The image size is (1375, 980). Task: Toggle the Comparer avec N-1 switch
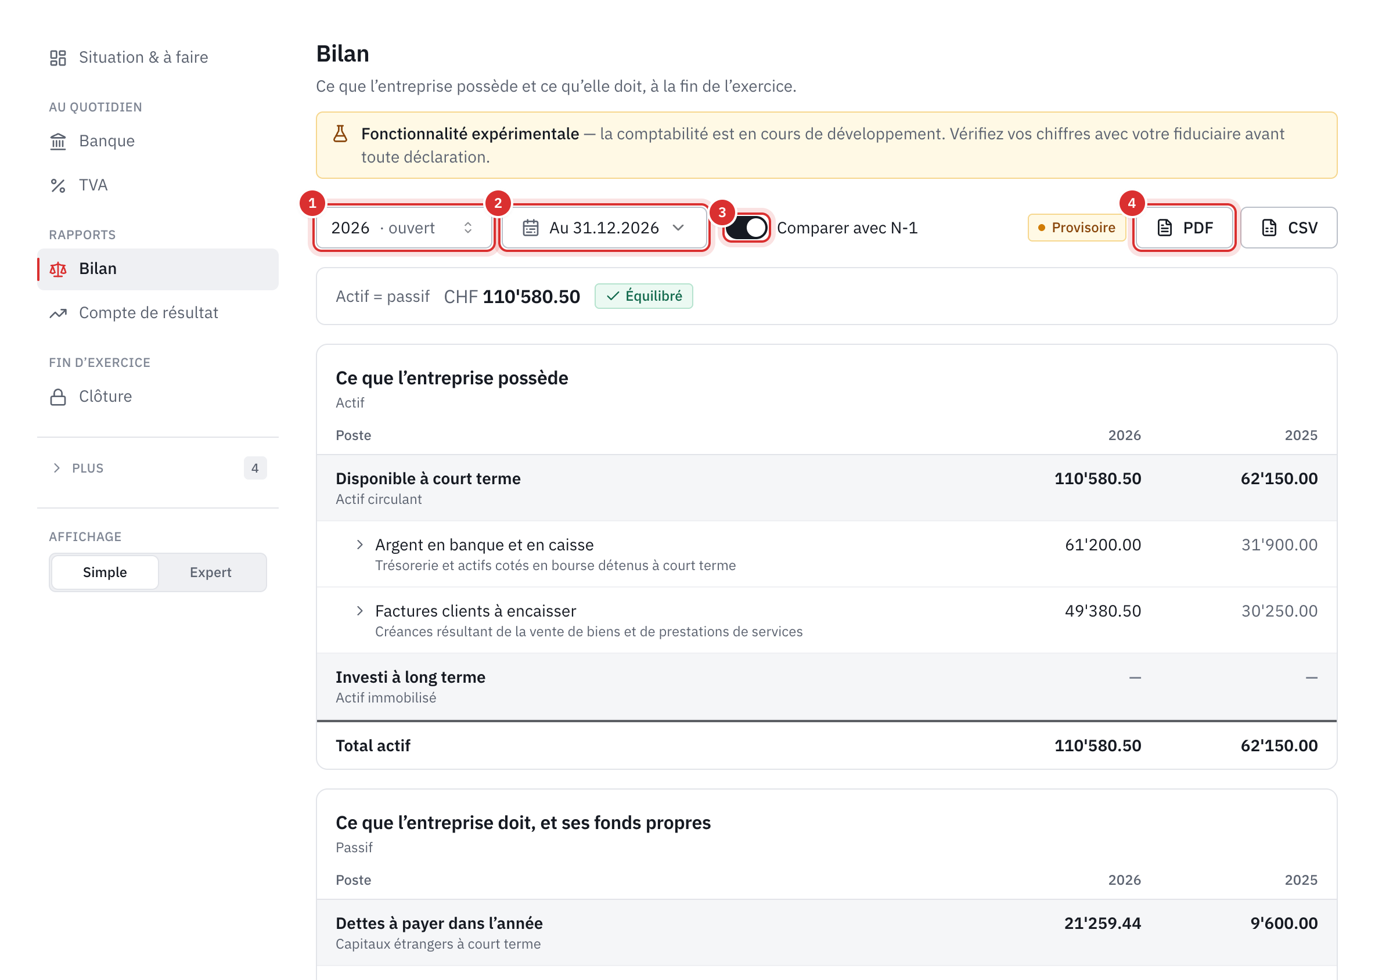[747, 228]
